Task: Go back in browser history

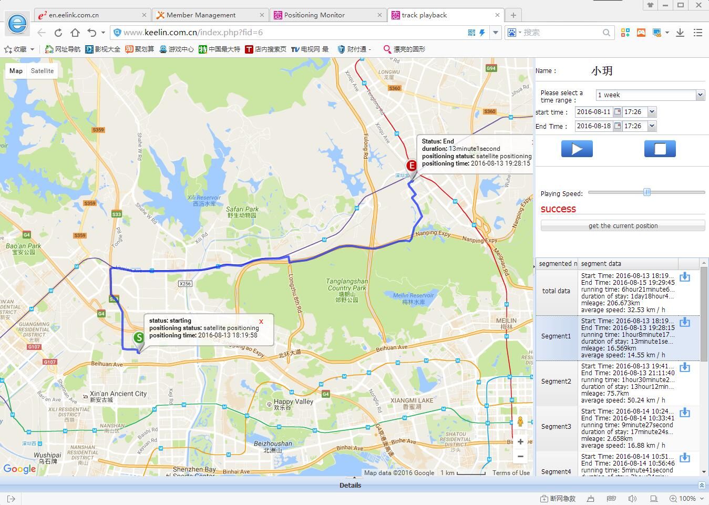Action: click(42, 33)
